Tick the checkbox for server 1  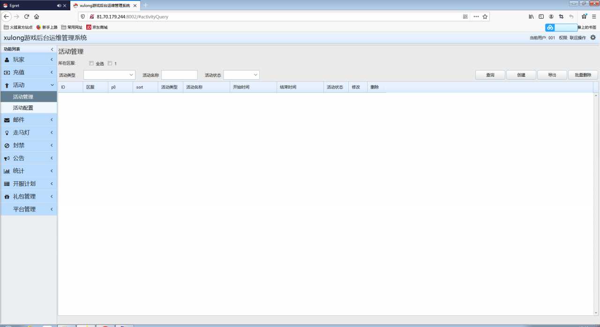(110, 63)
